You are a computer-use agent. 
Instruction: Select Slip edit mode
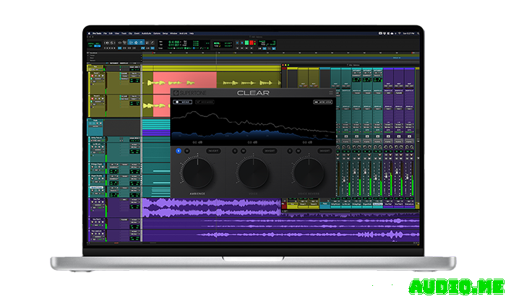pyautogui.click(x=90, y=46)
